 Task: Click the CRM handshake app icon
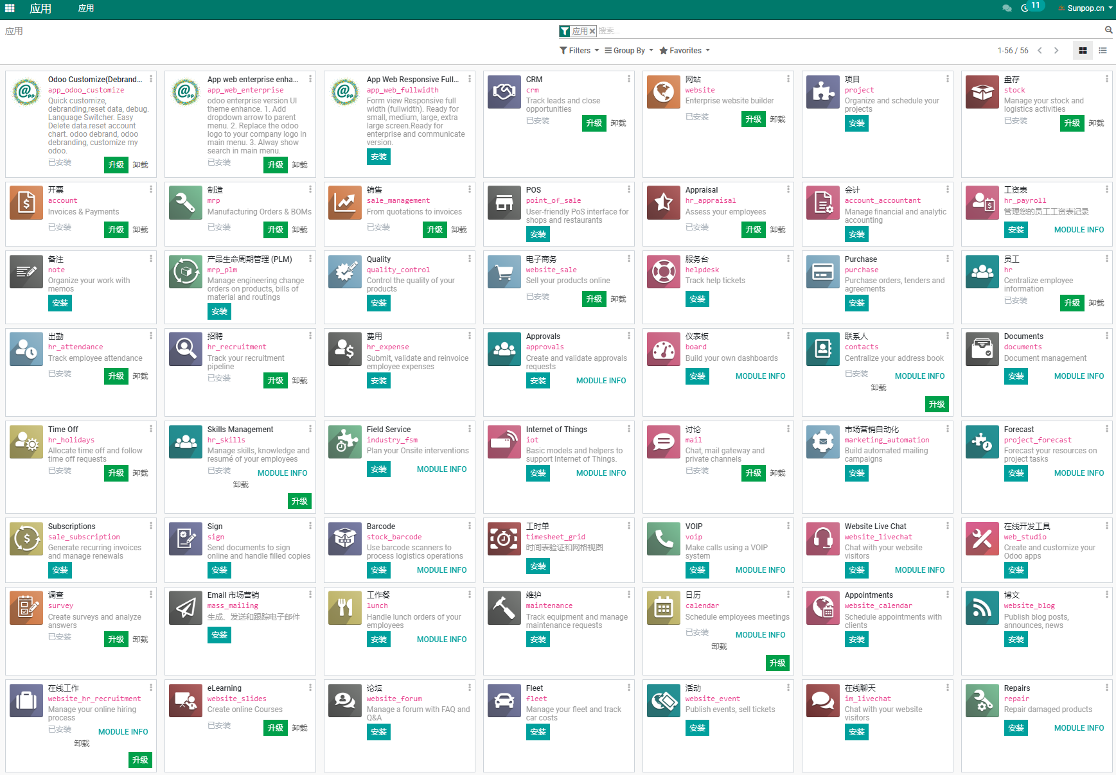click(504, 92)
